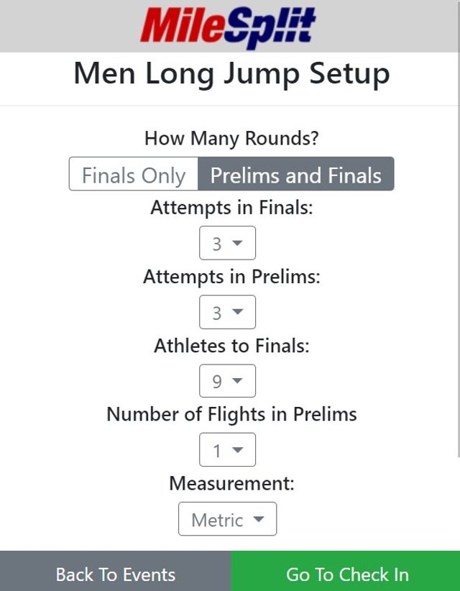460x591 pixels.
Task: Click the MileSplit logo
Action: point(229,27)
